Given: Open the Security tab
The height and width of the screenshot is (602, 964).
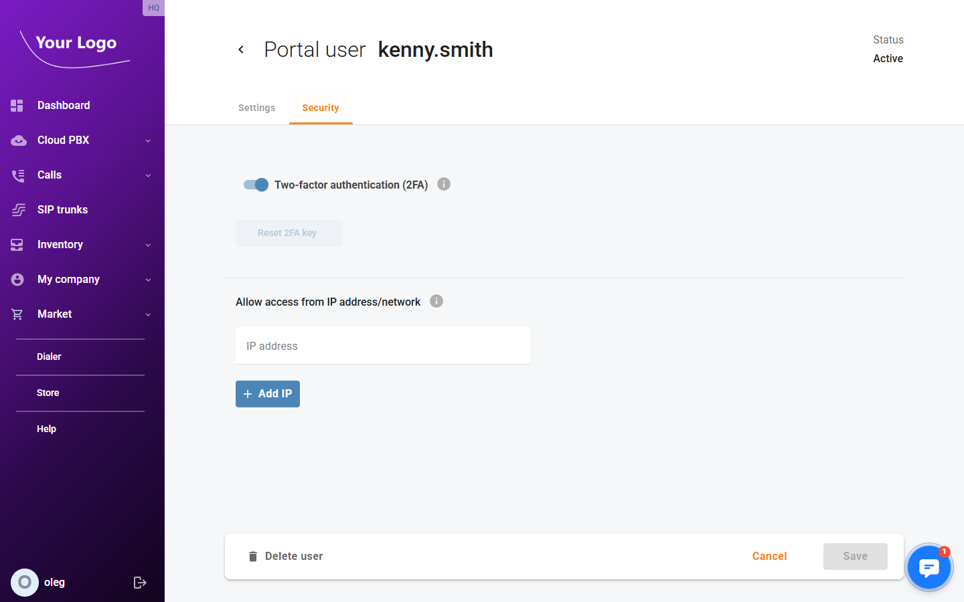Looking at the screenshot, I should (x=321, y=108).
